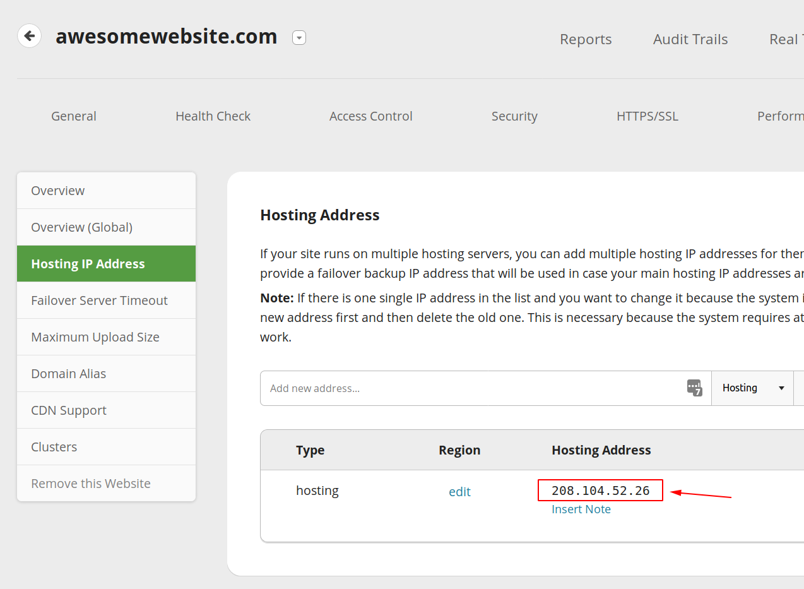Open Overview (Global) sidebar item
Image resolution: width=804 pixels, height=589 pixels.
82,227
